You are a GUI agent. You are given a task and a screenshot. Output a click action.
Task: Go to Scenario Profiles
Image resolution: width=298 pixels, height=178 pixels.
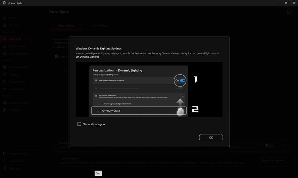click(19, 67)
